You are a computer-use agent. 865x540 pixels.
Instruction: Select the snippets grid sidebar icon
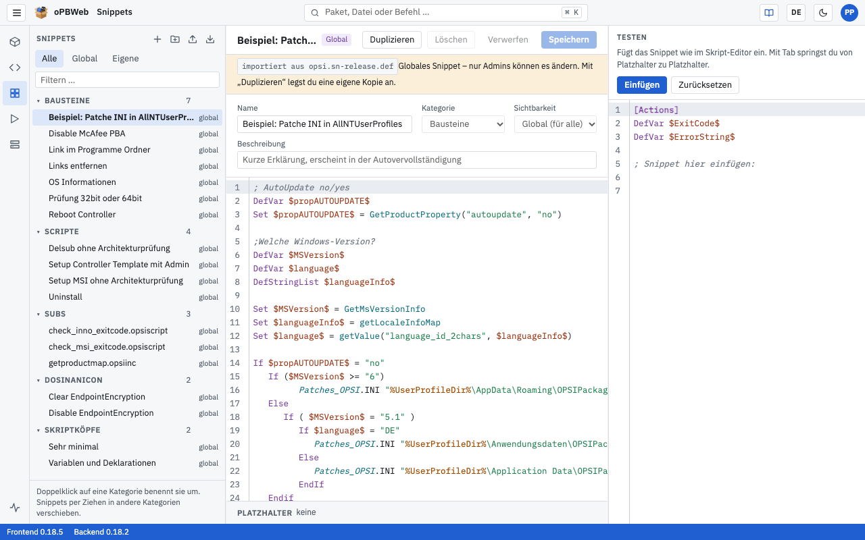[x=15, y=93]
